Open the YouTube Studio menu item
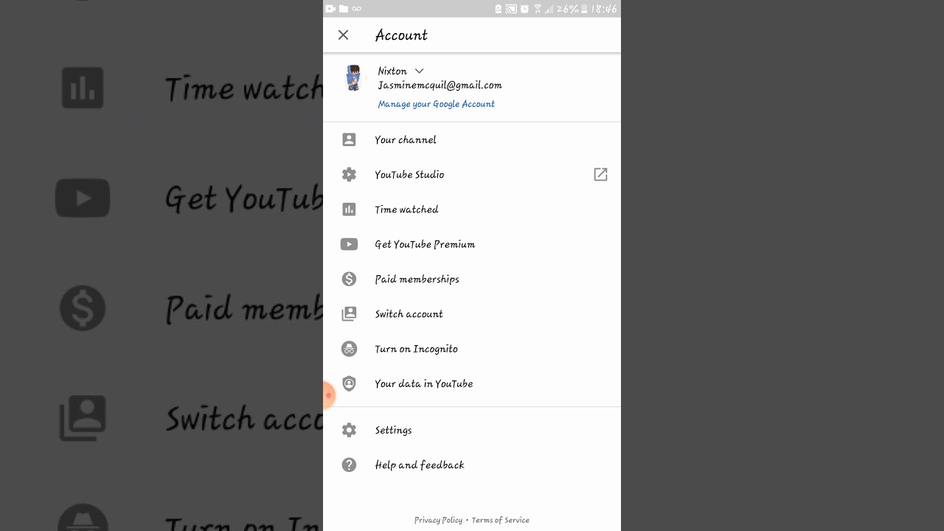Image resolution: width=944 pixels, height=531 pixels. [472, 175]
